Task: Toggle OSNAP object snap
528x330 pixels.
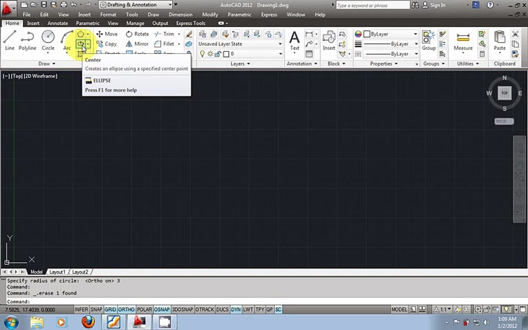Action: pos(162,309)
